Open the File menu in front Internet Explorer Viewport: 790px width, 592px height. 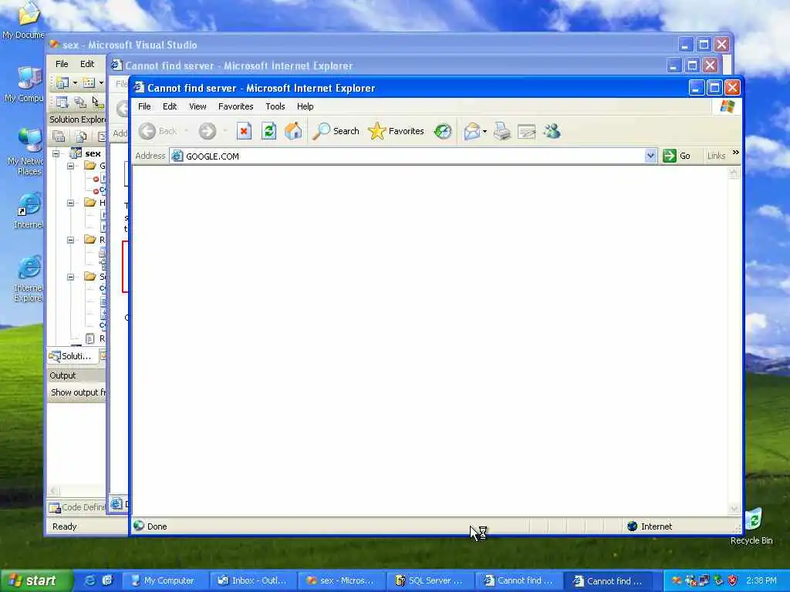coord(144,106)
